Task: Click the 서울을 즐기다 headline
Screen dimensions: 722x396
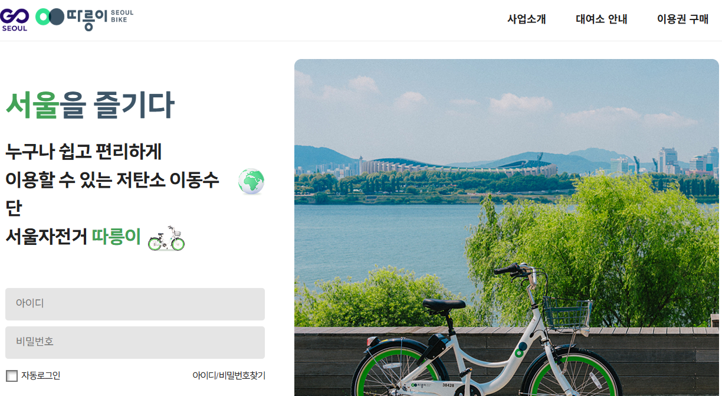Action: [x=90, y=105]
